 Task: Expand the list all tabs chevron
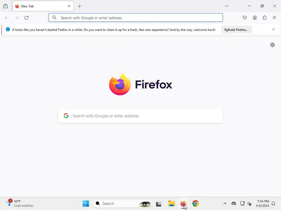tap(226, 6)
